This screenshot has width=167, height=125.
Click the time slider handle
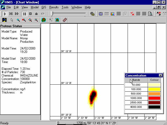tap(52, 14)
